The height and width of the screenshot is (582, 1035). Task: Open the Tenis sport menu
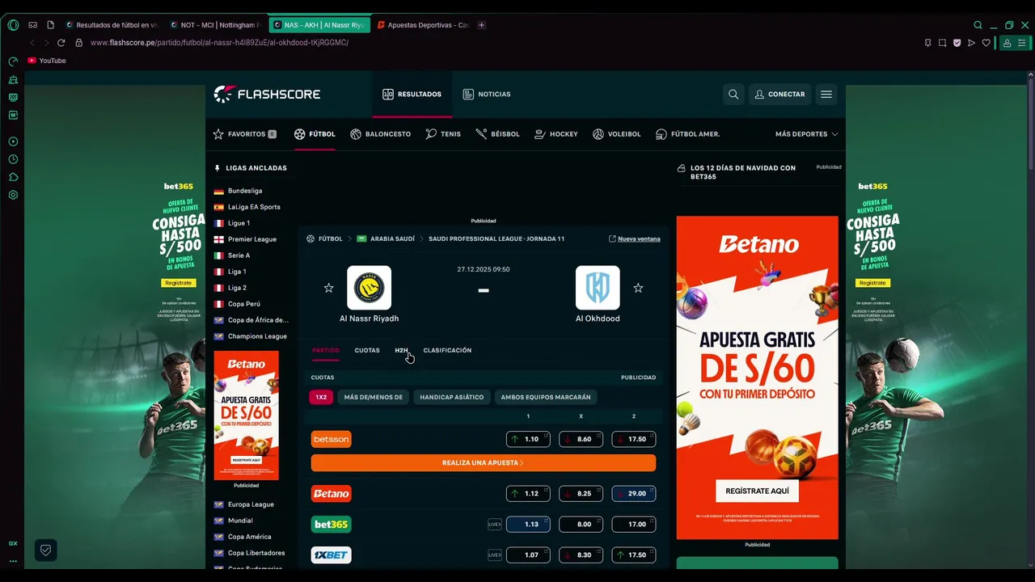[443, 134]
